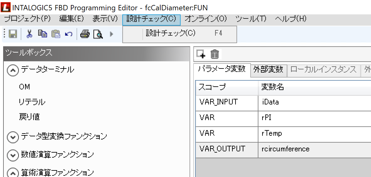371x177 pixels.
Task: Collapse the データターミナル toolbox section
Action: pos(13,70)
